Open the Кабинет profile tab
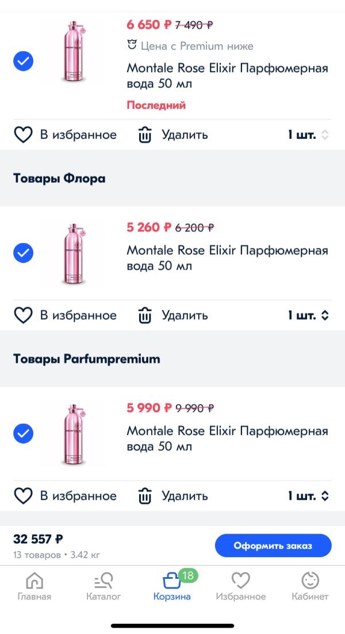The width and height of the screenshot is (345, 634). 310,586
